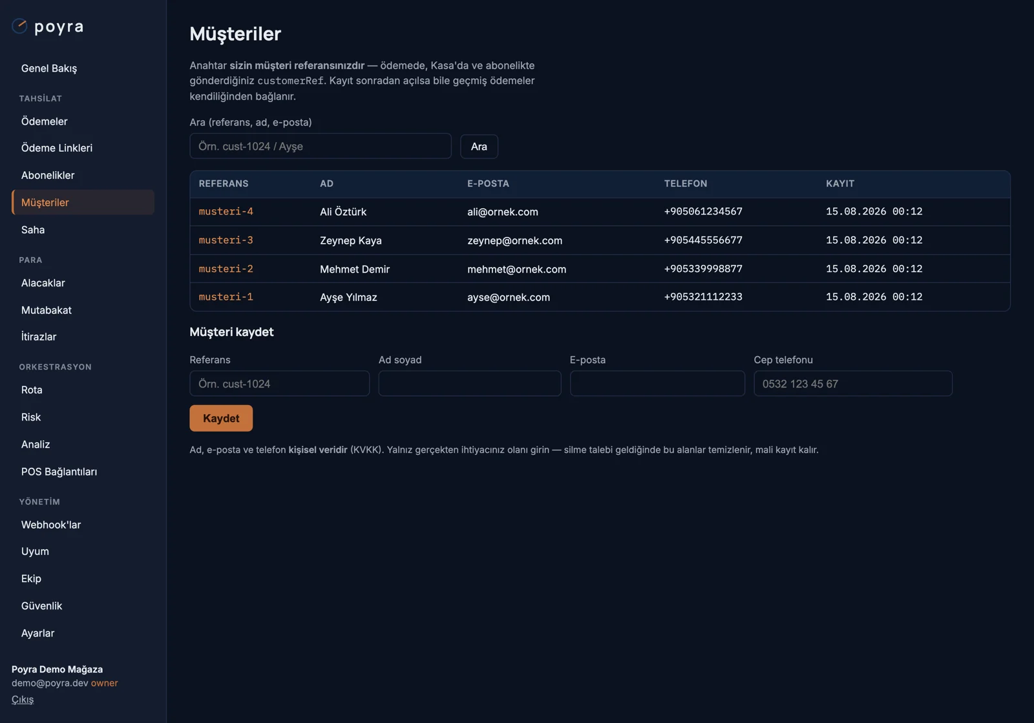This screenshot has height=723, width=1034.
Task: Open Mutabakat from sidebar
Action: (47, 310)
